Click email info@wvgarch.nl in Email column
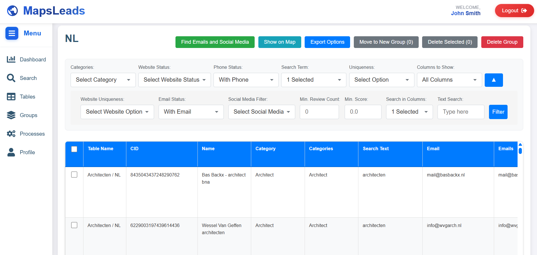The image size is (537, 255). click(x=444, y=225)
